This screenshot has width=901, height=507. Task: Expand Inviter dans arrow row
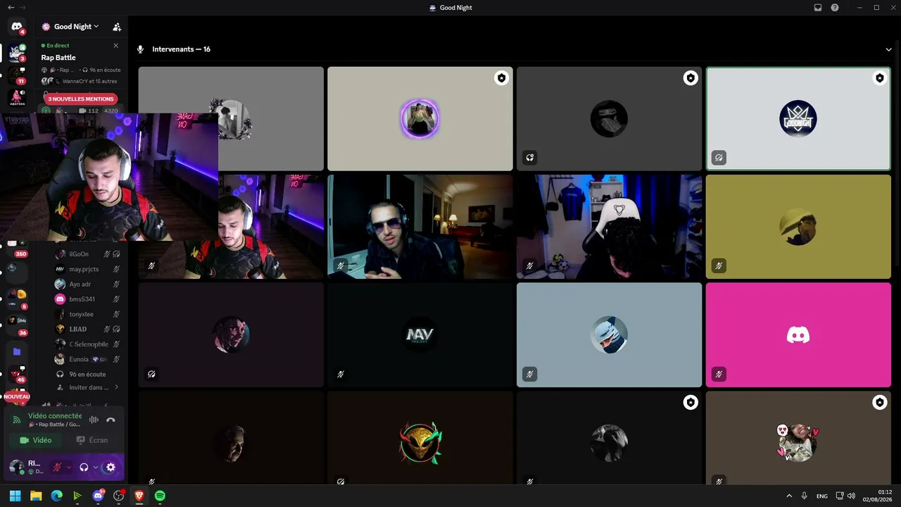tap(88, 387)
